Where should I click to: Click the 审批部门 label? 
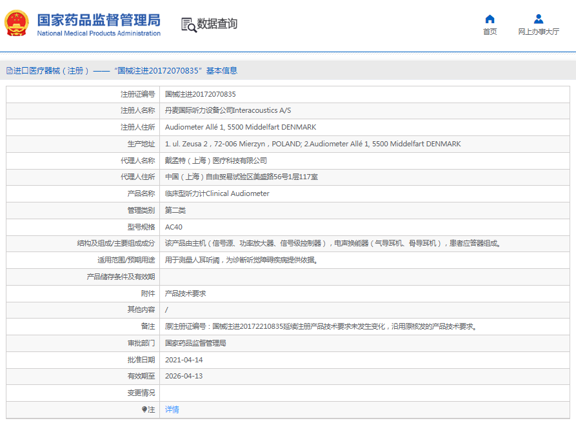coord(141,343)
